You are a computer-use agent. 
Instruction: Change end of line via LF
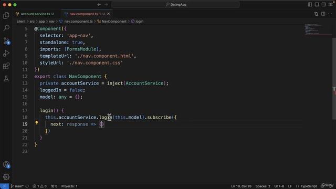[x=290, y=186]
